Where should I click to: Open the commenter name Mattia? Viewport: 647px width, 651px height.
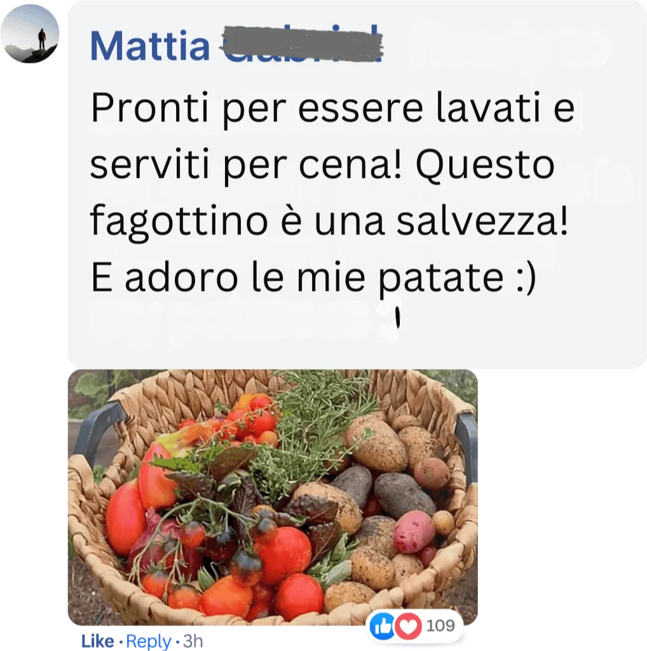[151, 45]
